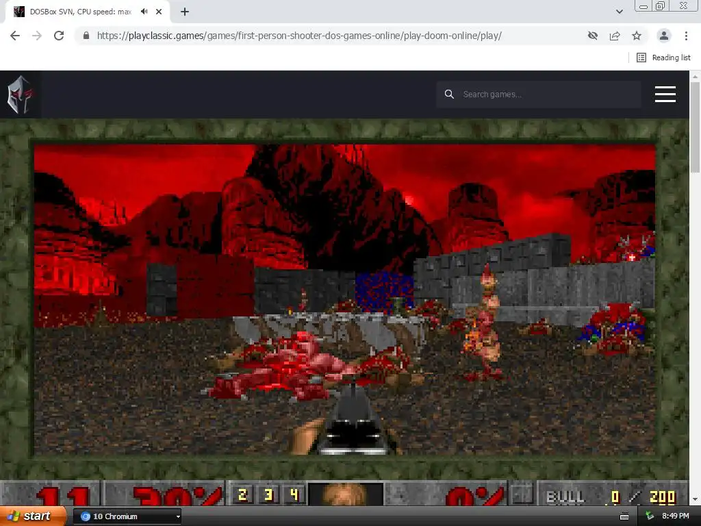Expand the tab search chevron
Image resolution: width=701 pixels, height=526 pixels.
[x=619, y=12]
